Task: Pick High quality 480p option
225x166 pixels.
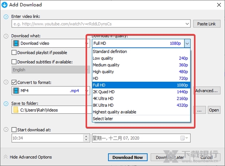Action: tap(141, 72)
